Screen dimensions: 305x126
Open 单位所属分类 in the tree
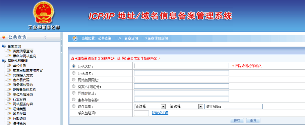click(23, 94)
